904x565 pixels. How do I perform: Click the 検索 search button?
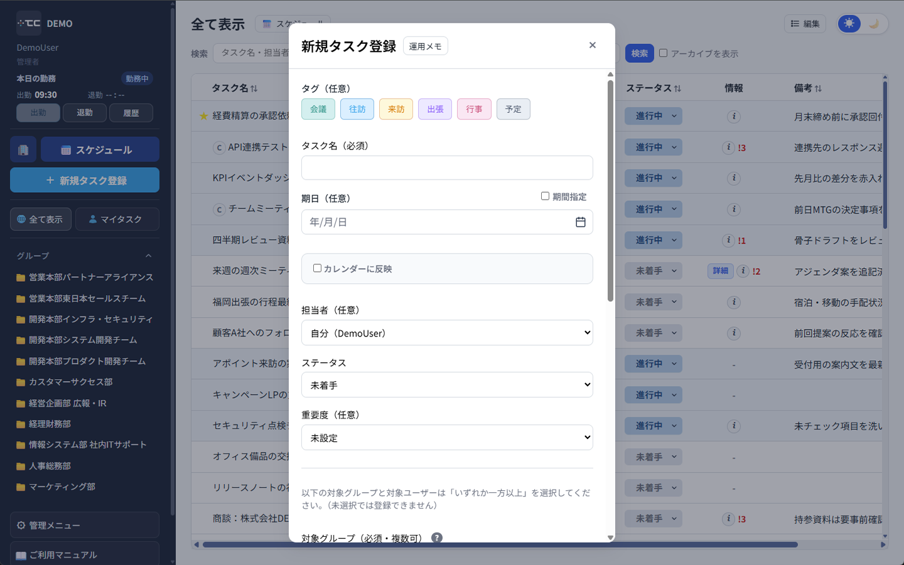[x=639, y=53]
